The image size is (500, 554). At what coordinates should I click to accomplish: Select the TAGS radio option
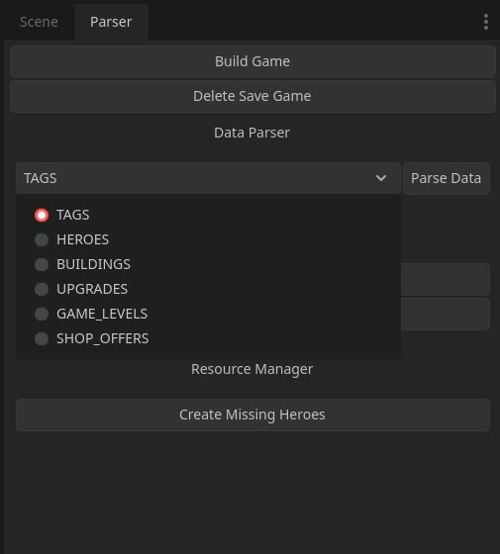click(x=208, y=215)
